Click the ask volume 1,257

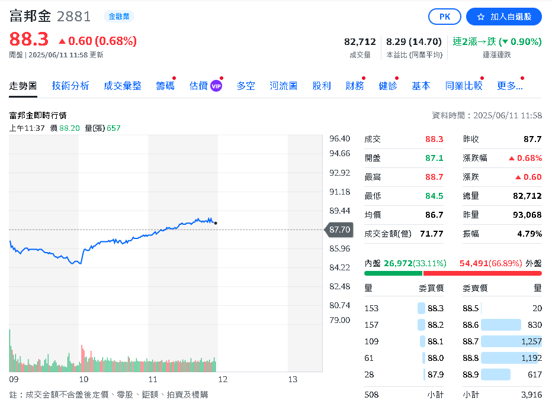tap(532, 341)
